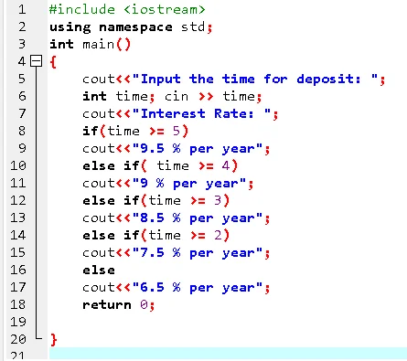Click the "using namespace std;" line
The width and height of the screenshot is (407, 361).
tap(131, 27)
